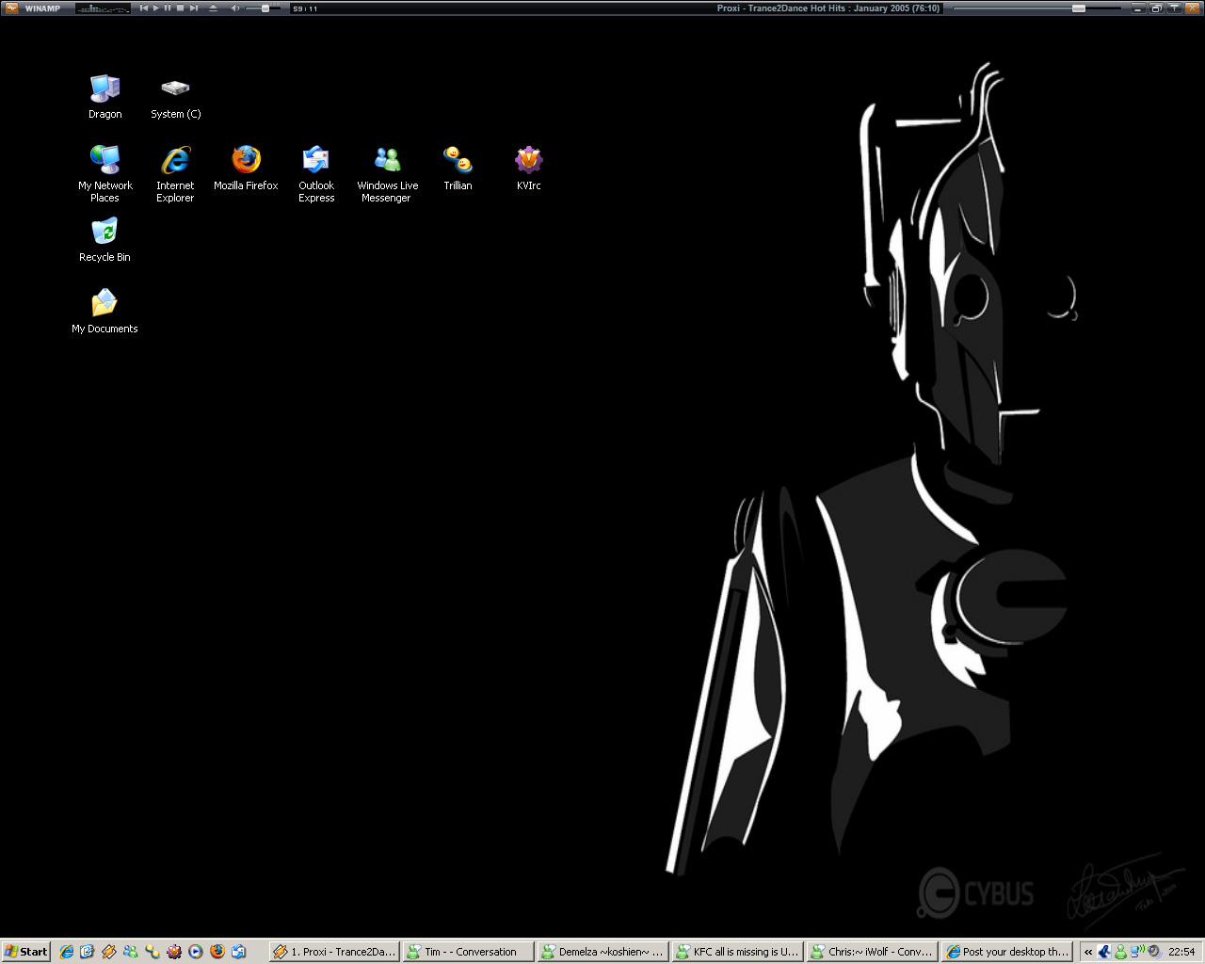Click Winamp menu icon in windowshade bar

tap(11, 8)
